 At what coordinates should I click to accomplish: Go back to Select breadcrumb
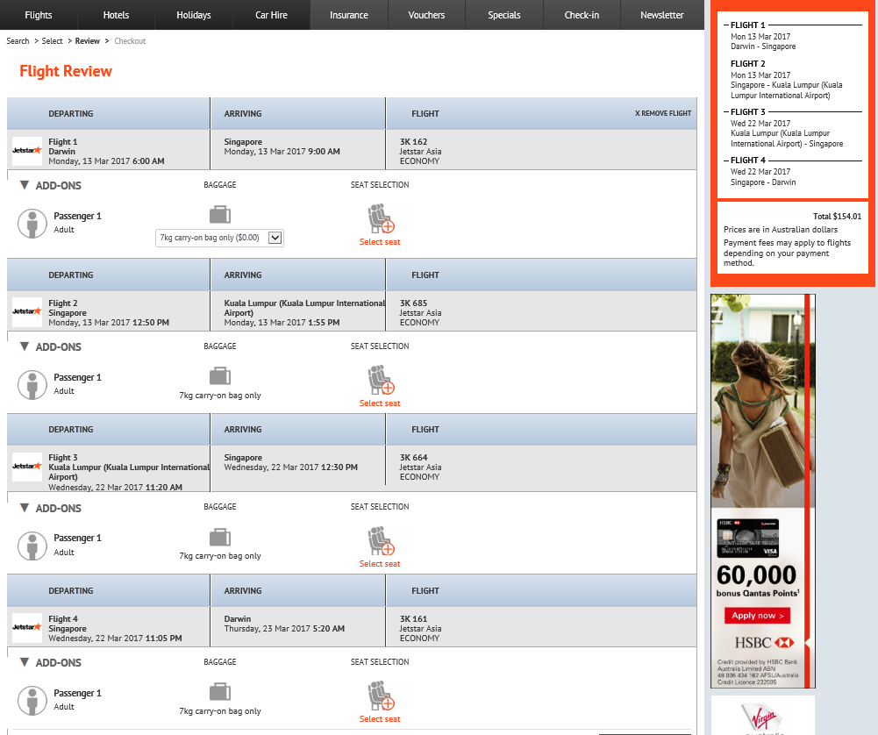[x=52, y=41]
